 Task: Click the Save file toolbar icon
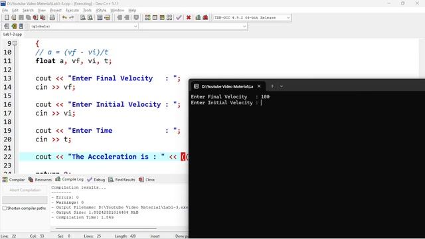coord(21,17)
